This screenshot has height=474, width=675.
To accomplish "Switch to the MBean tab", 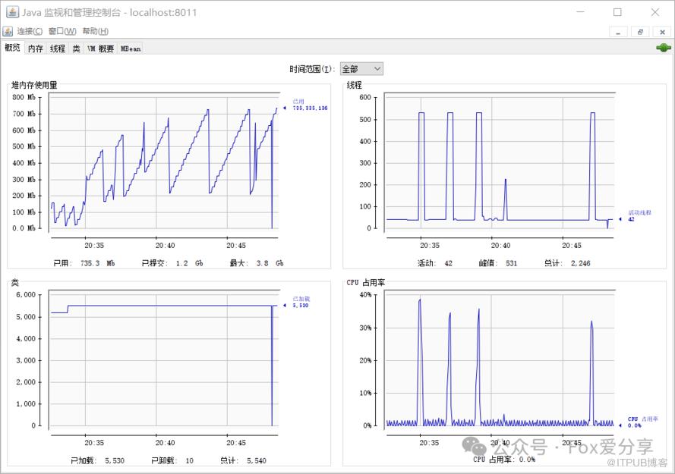I will pos(131,49).
